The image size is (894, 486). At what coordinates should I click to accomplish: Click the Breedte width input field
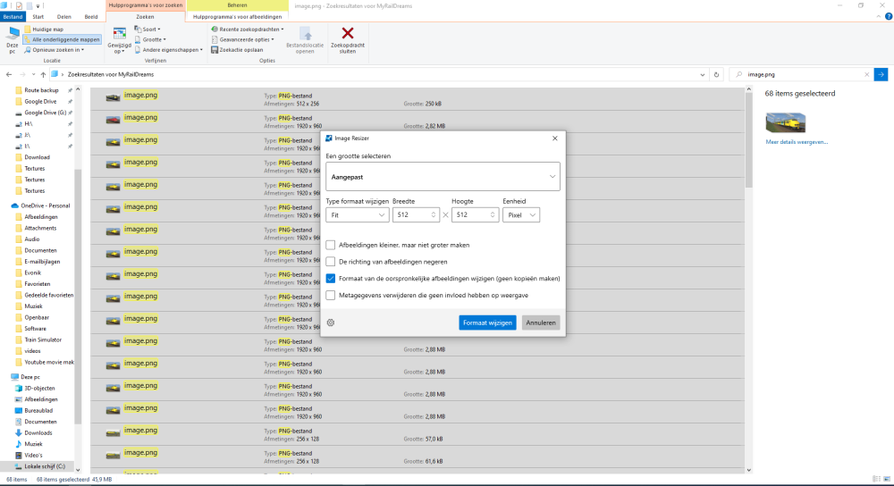(411, 214)
